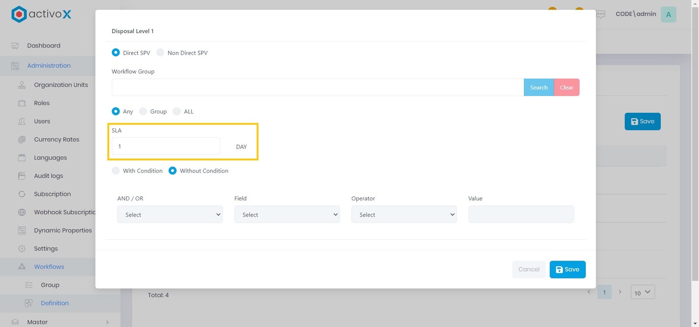Open Organization Units menu item
The width and height of the screenshot is (699, 327).
[x=61, y=85]
